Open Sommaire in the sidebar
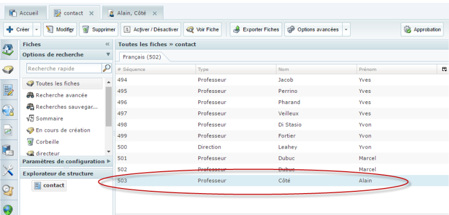The width and height of the screenshot is (449, 215). click(44, 118)
